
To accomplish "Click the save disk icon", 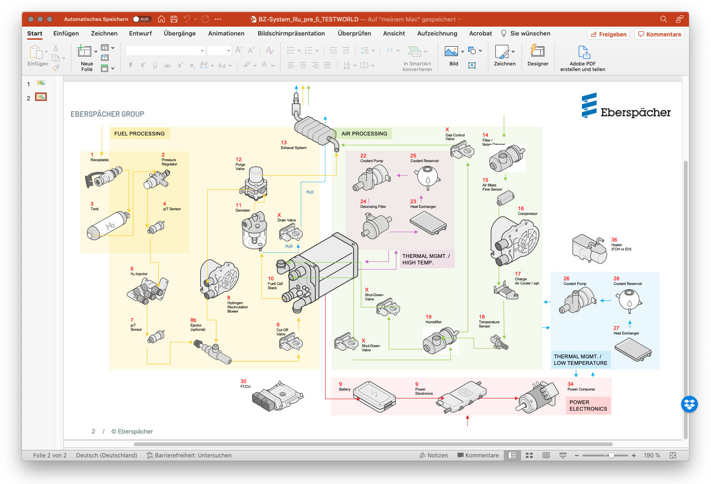I will pyautogui.click(x=174, y=19).
